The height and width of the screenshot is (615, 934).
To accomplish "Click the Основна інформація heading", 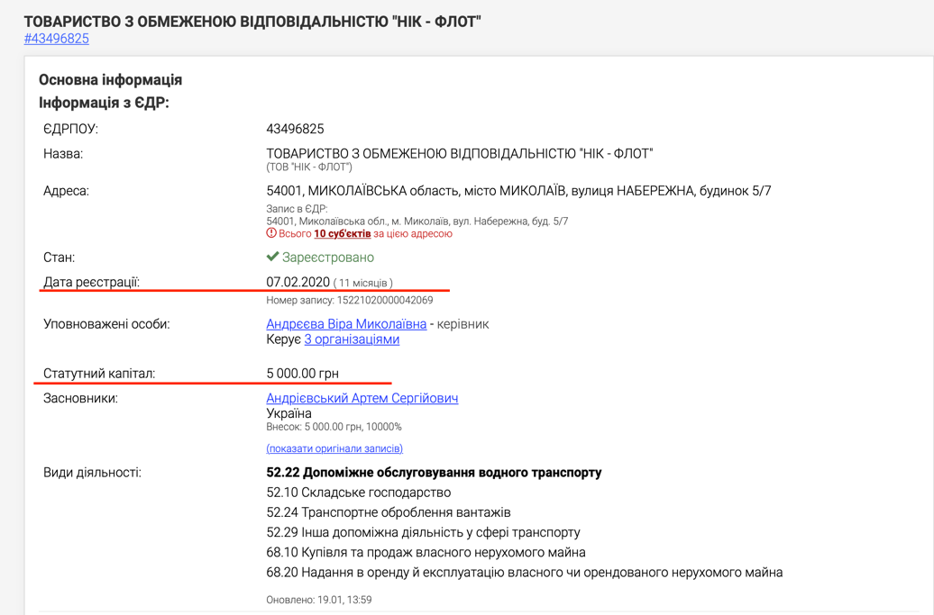I will click(110, 79).
